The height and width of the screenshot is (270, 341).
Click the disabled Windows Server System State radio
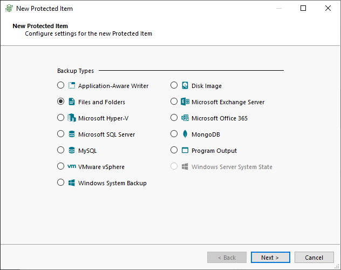(174, 166)
